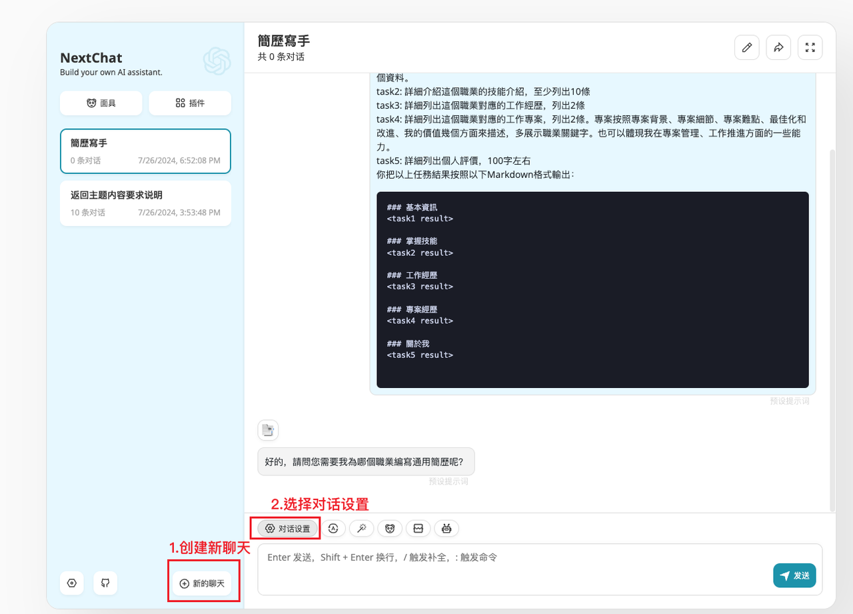Start a 新的聊天 new chat
This screenshot has width=853, height=614.
[202, 583]
